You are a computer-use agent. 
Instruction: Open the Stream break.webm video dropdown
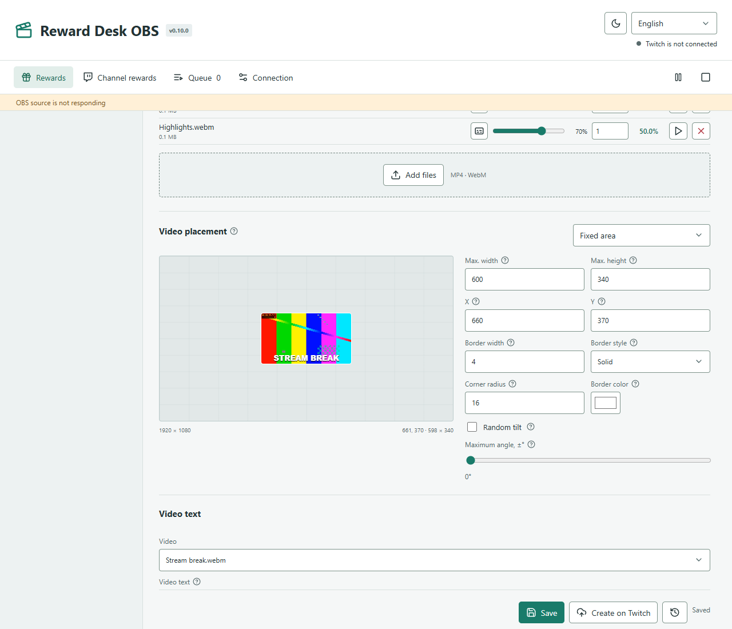coord(435,560)
